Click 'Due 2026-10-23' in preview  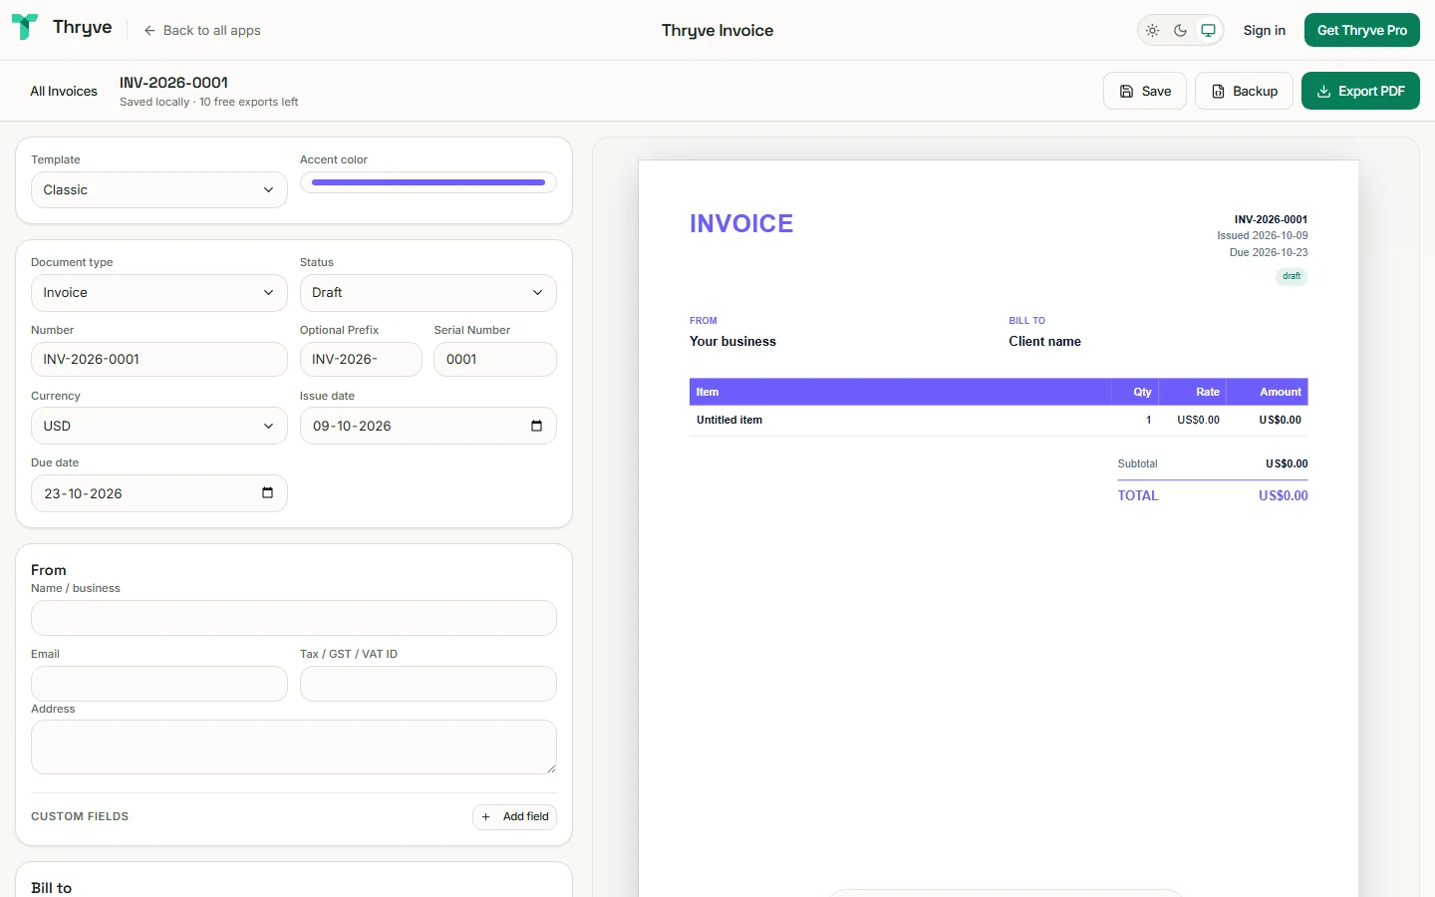click(x=1269, y=253)
